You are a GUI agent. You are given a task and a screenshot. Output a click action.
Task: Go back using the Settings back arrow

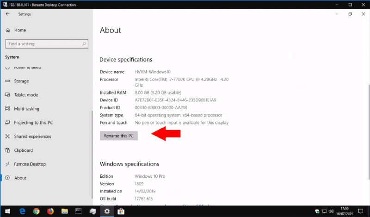(x=7, y=14)
